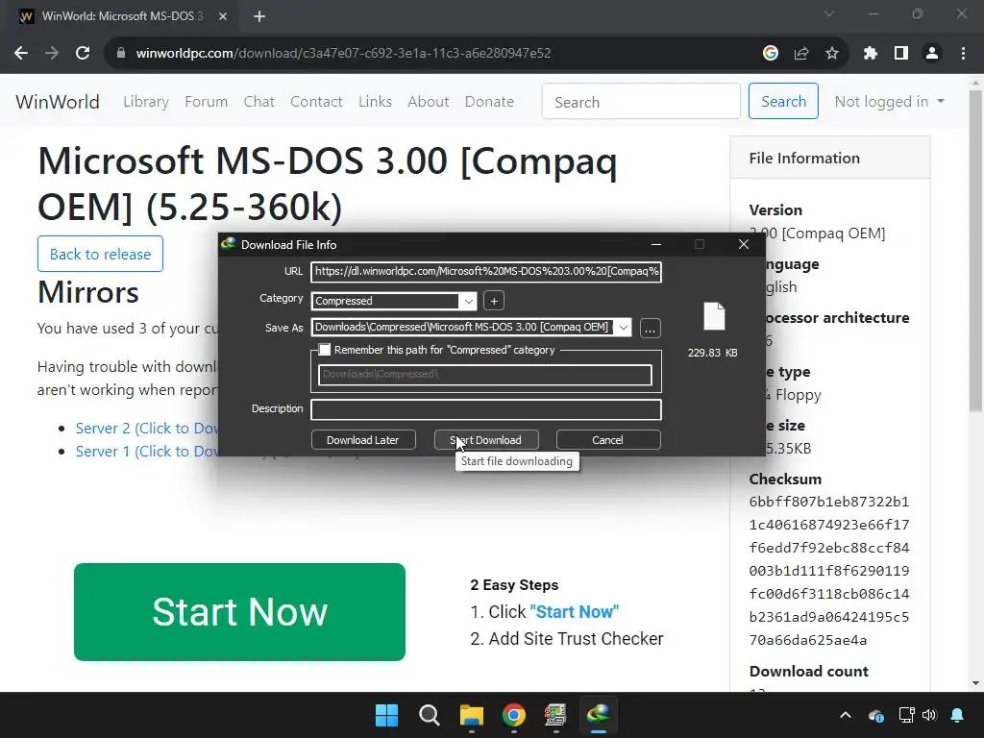This screenshot has height=738, width=984.
Task: Click the Server 2 download link
Action: point(147,428)
